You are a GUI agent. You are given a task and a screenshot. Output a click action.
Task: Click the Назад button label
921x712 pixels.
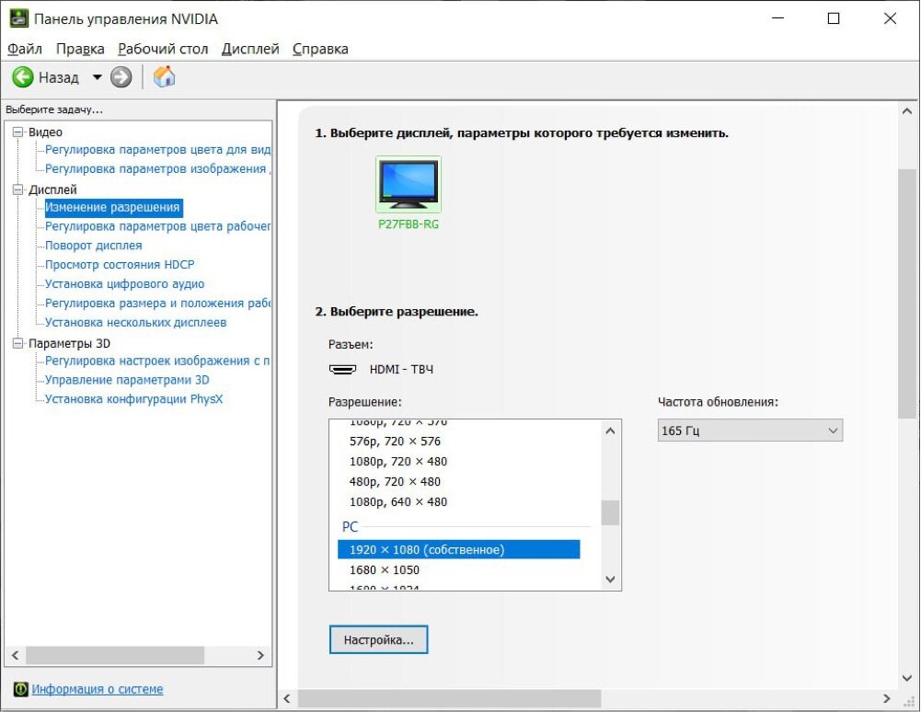click(59, 77)
